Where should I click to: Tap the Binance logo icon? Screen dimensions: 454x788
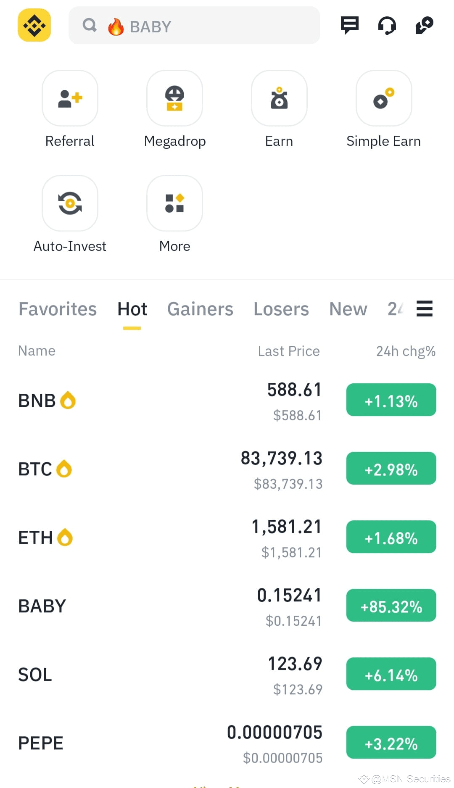point(34,25)
